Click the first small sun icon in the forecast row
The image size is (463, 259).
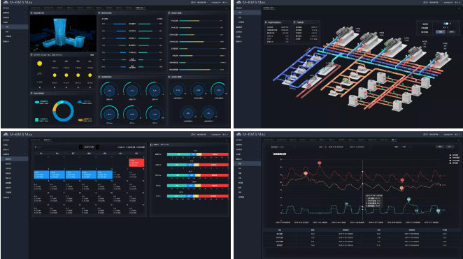point(55,75)
